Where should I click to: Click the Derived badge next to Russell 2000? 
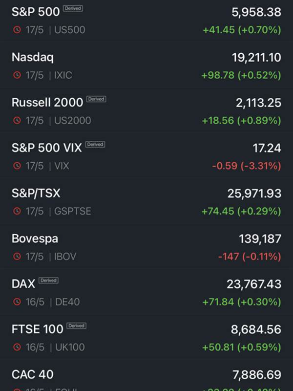coord(96,99)
